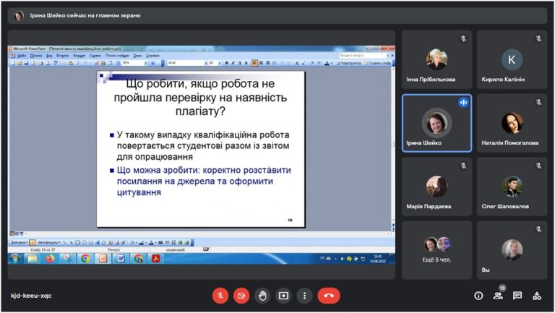The width and height of the screenshot is (555, 313).
Task: Click the Конструктор button
Action: 348,63
